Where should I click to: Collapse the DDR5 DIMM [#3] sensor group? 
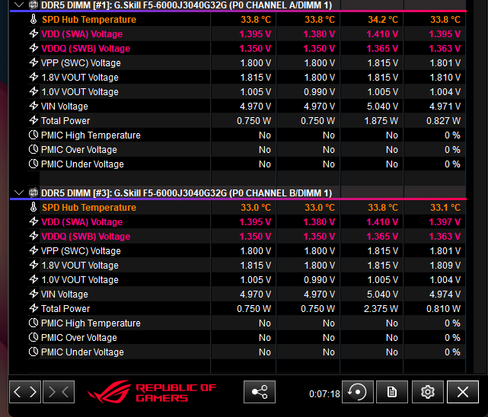click(x=19, y=193)
